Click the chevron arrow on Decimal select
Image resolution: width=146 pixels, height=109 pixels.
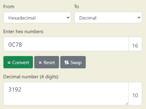coord(139,17)
